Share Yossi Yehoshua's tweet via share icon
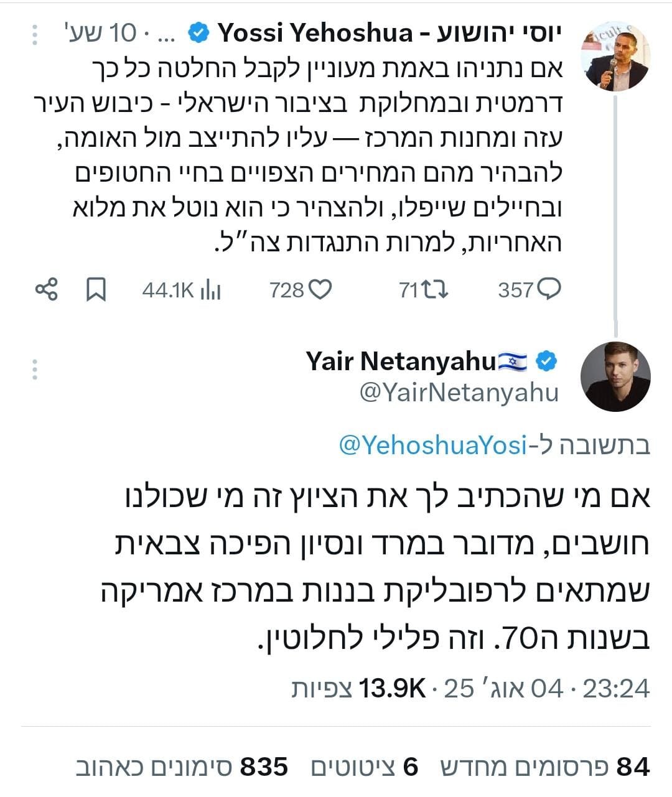This screenshot has width=672, height=797. pos(47,289)
